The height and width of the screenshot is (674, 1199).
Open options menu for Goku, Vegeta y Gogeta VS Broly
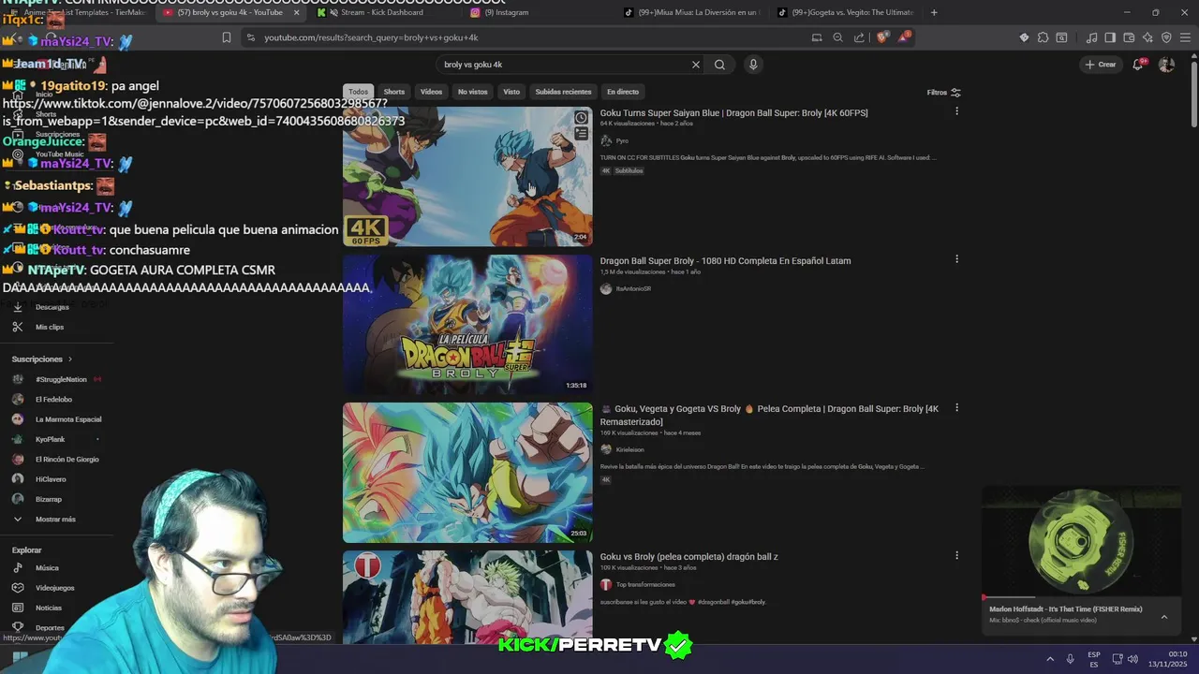(x=956, y=408)
